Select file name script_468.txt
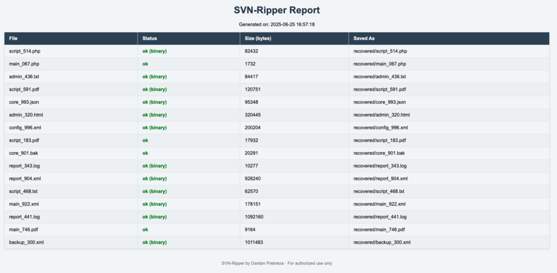 click(23, 191)
